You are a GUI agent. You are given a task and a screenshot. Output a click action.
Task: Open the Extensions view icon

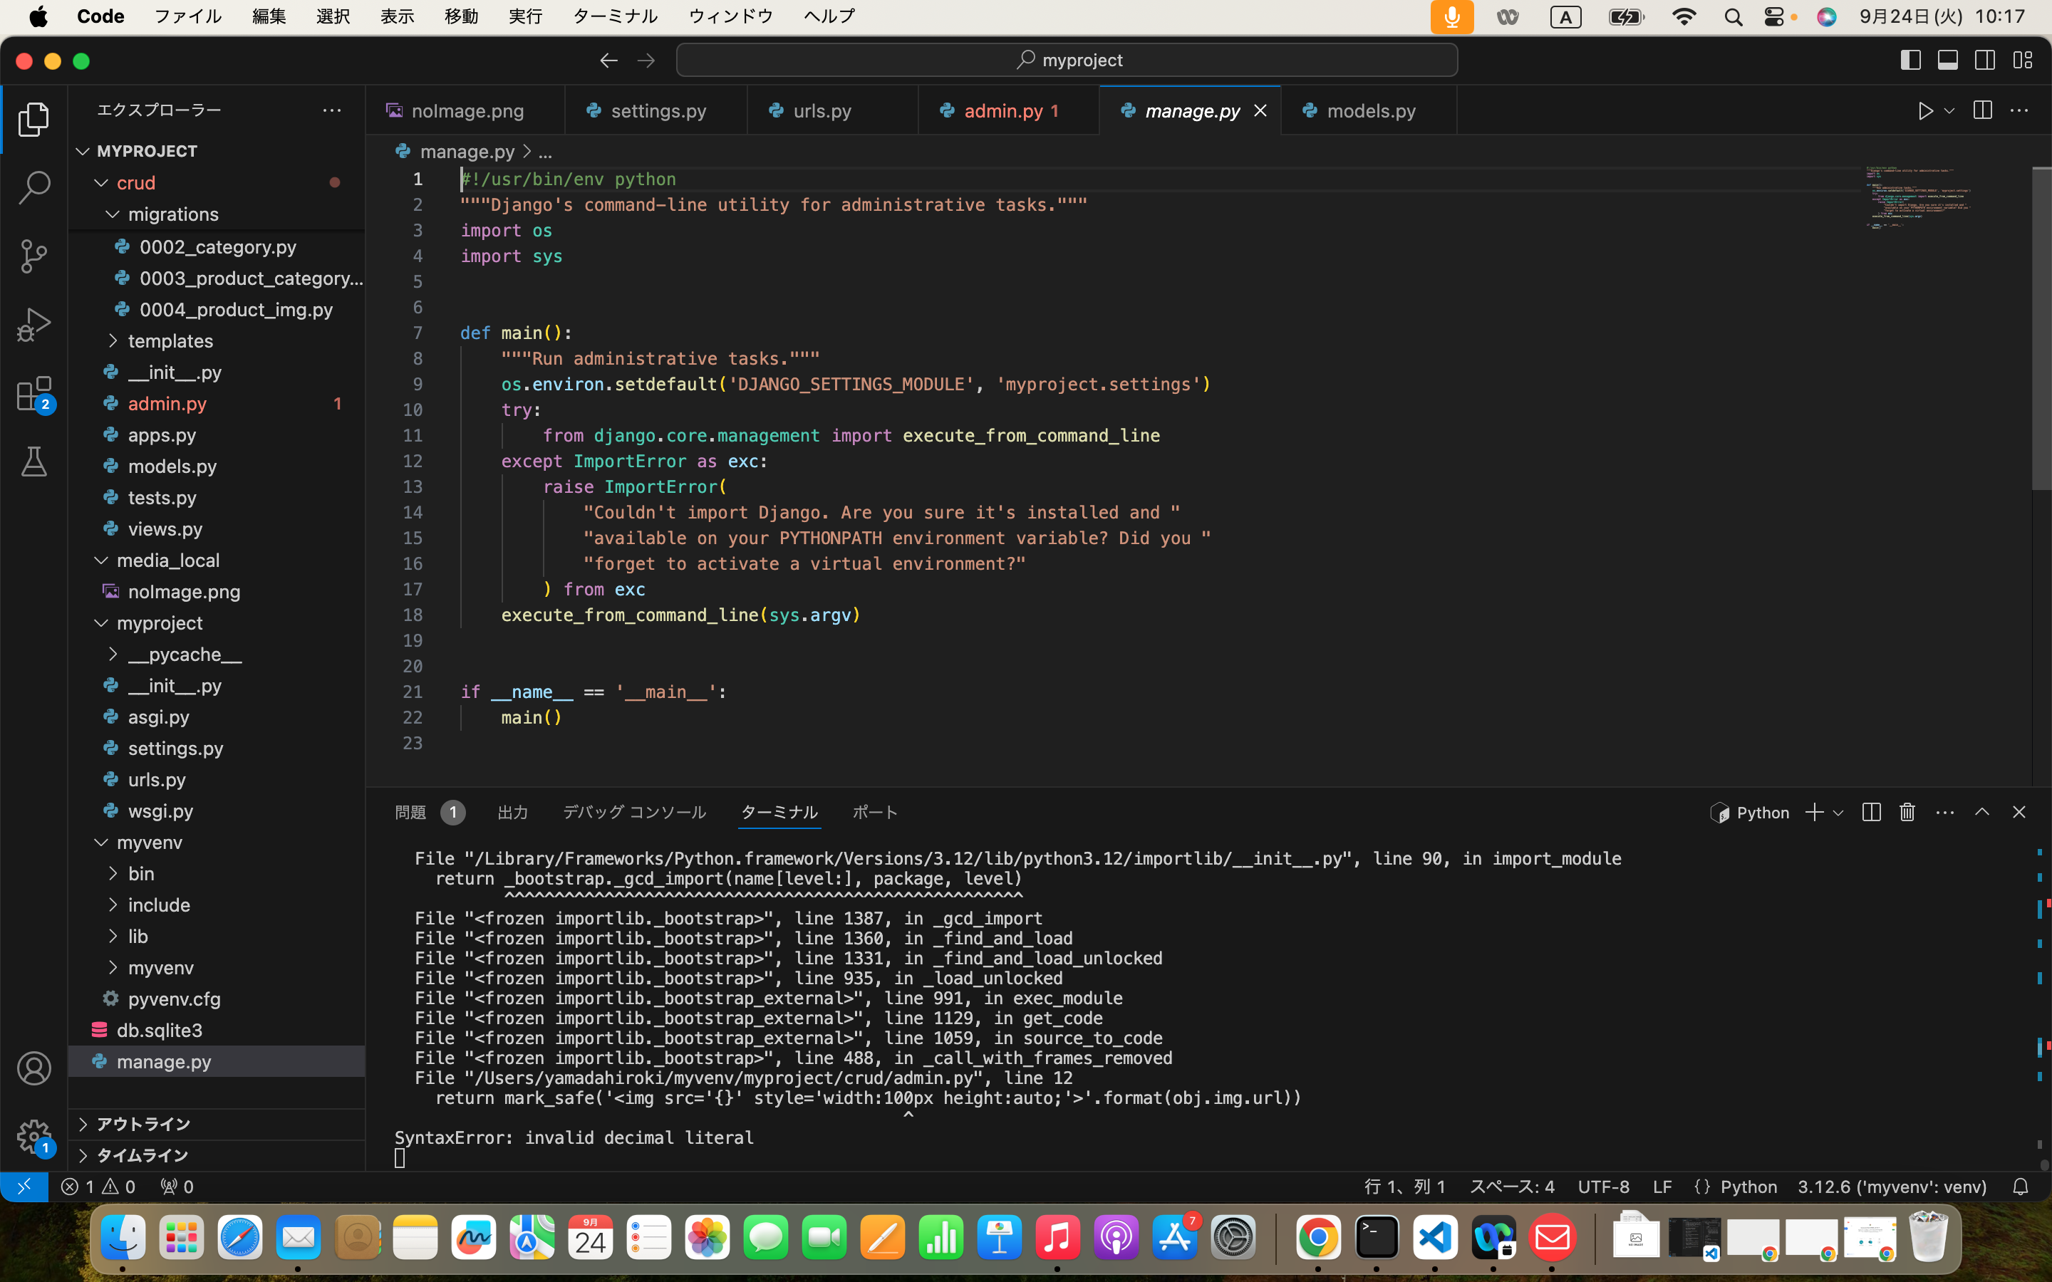[34, 393]
